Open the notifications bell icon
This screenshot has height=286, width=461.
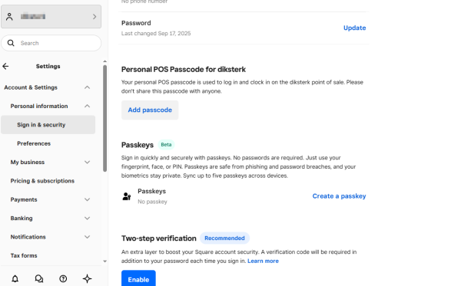click(15, 278)
